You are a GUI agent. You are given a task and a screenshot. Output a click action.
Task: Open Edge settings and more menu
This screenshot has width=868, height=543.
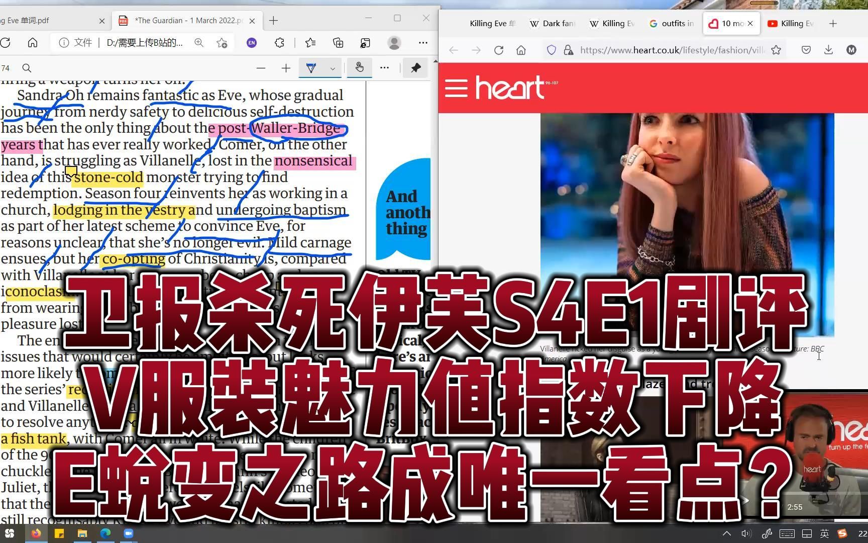coord(423,43)
